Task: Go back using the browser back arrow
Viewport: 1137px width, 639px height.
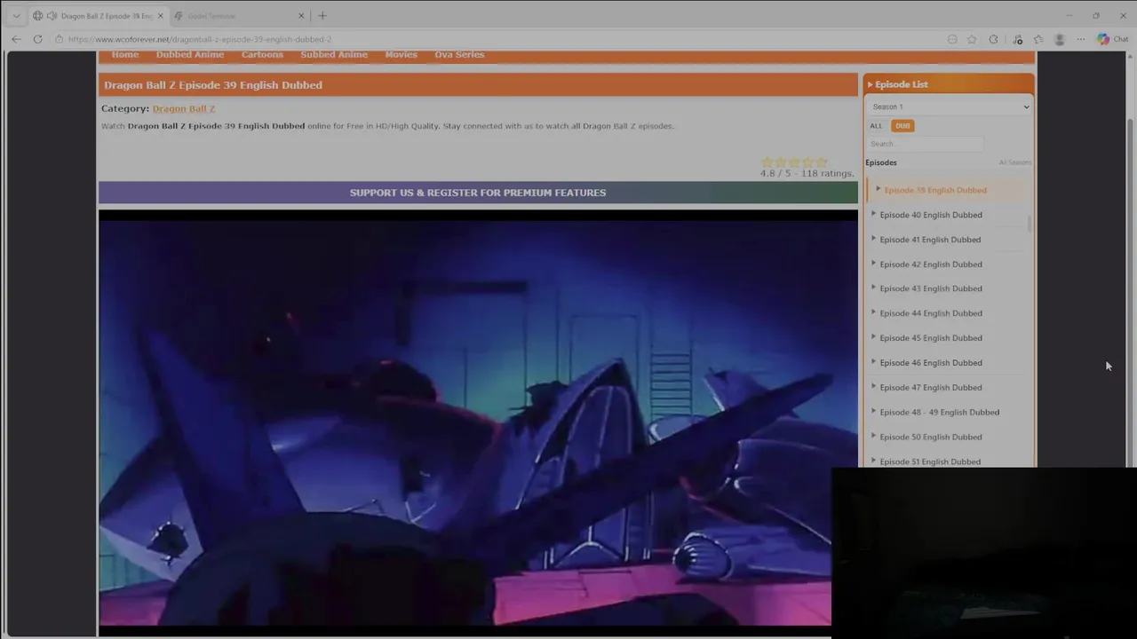Action: [16, 39]
